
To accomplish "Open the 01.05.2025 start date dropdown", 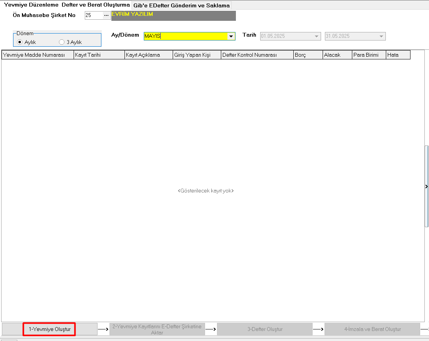I will tap(316, 36).
